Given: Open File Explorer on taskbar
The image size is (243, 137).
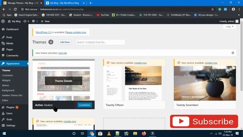Looking at the screenshot, I should 135,134.
